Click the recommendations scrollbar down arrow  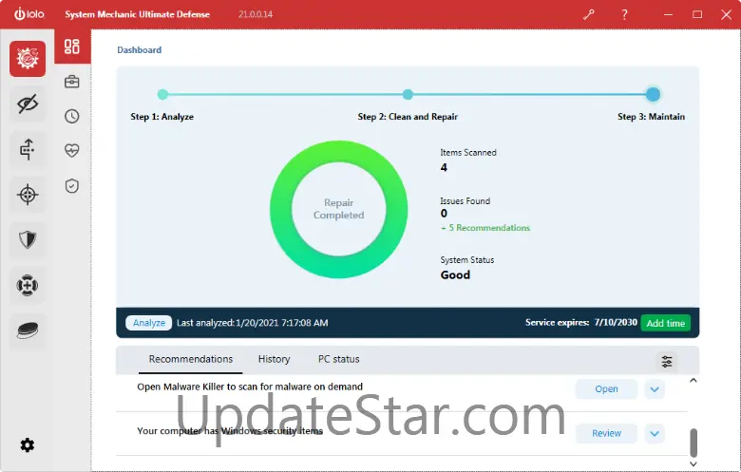693,464
